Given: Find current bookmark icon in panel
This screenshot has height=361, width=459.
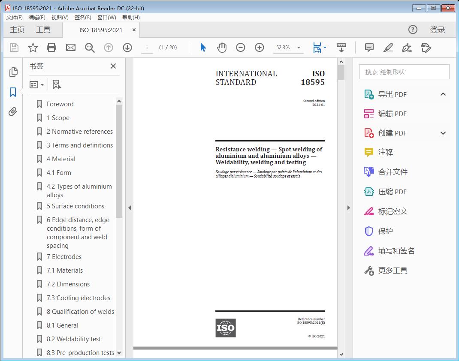Looking at the screenshot, I should click(57, 84).
